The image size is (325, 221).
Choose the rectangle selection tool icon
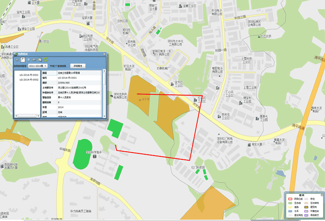tap(34, 60)
